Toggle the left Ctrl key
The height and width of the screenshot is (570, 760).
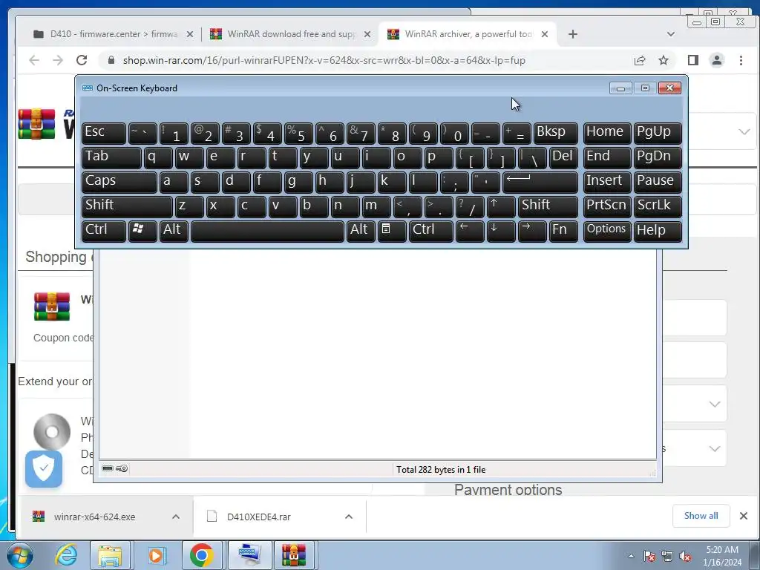104,232
